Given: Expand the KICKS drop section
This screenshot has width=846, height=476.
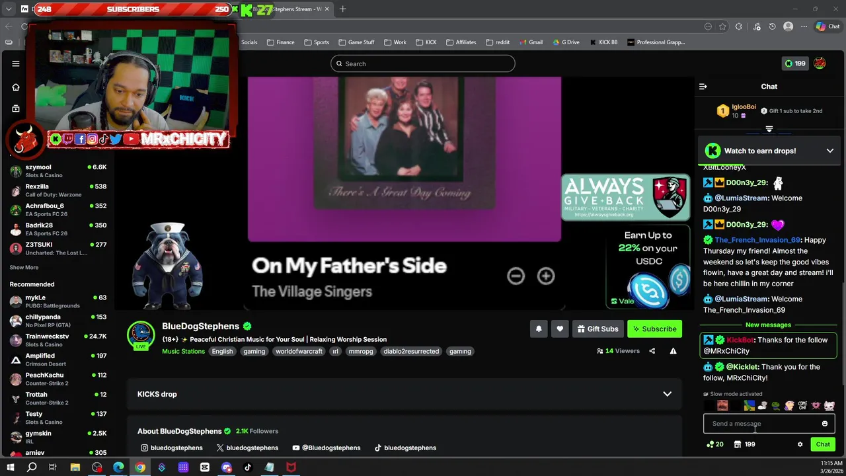Looking at the screenshot, I should click(x=668, y=394).
